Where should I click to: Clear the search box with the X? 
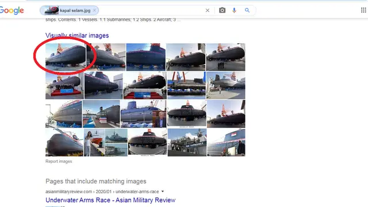(208, 10)
